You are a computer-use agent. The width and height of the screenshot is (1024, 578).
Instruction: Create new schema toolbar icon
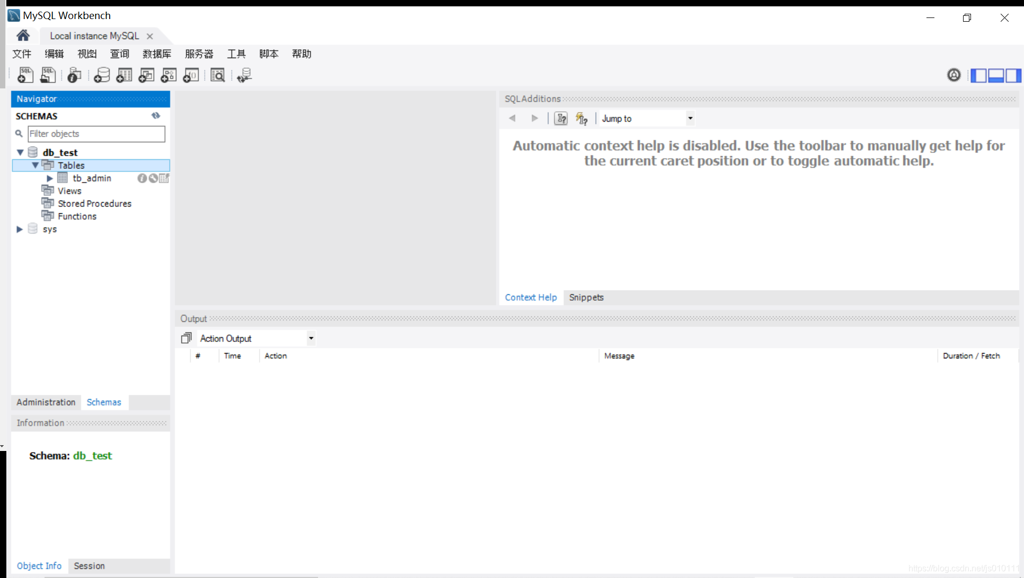pyautogui.click(x=102, y=75)
